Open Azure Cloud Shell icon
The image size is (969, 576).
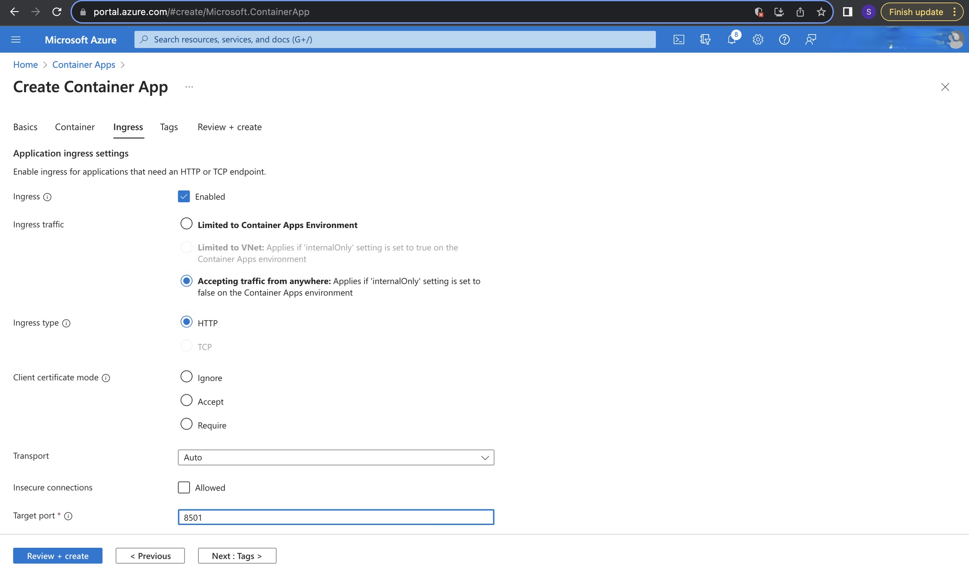[679, 40]
